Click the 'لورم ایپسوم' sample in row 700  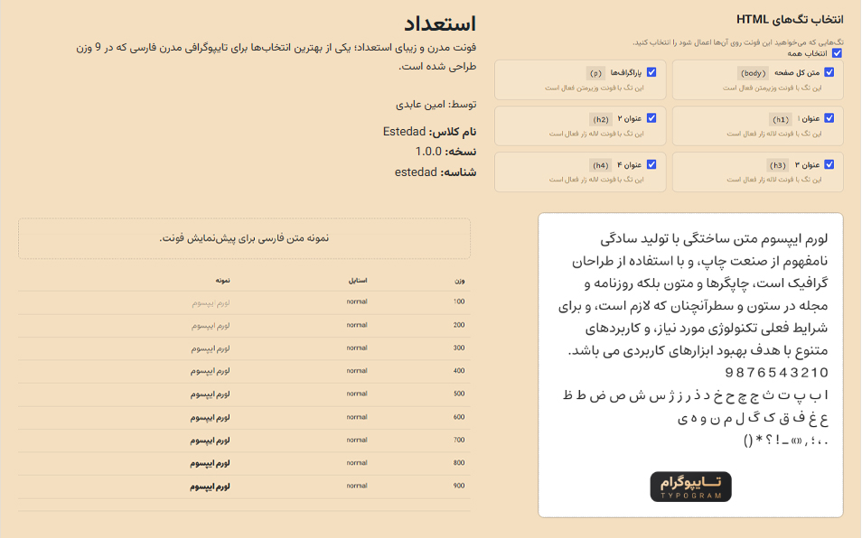[210, 441]
